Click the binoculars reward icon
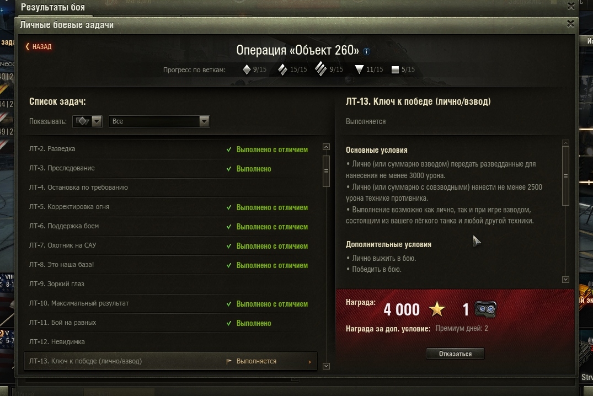The width and height of the screenshot is (593, 396). [485, 309]
